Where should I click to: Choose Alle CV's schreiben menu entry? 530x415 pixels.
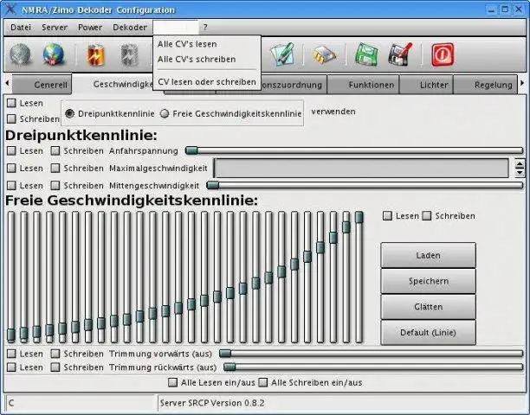206,60
